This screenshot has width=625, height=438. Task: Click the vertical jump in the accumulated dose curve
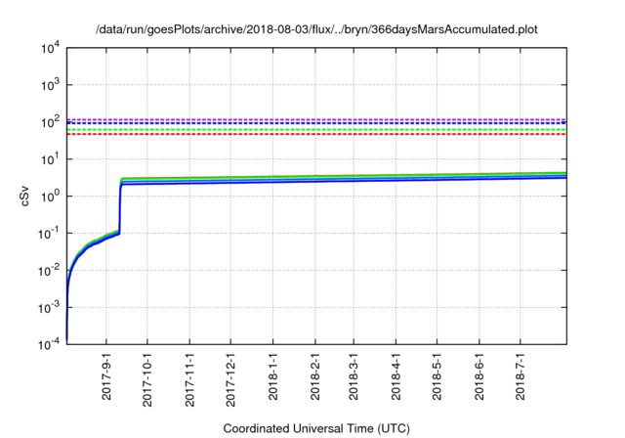[x=120, y=205]
